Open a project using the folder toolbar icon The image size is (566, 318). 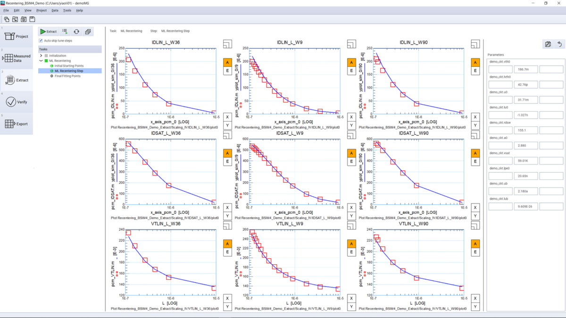[x=15, y=19]
